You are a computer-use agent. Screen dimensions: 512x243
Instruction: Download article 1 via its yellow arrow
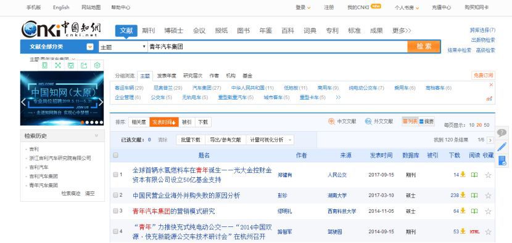click(463, 175)
